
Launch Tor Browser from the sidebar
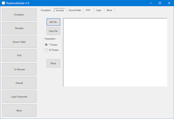[19, 69]
